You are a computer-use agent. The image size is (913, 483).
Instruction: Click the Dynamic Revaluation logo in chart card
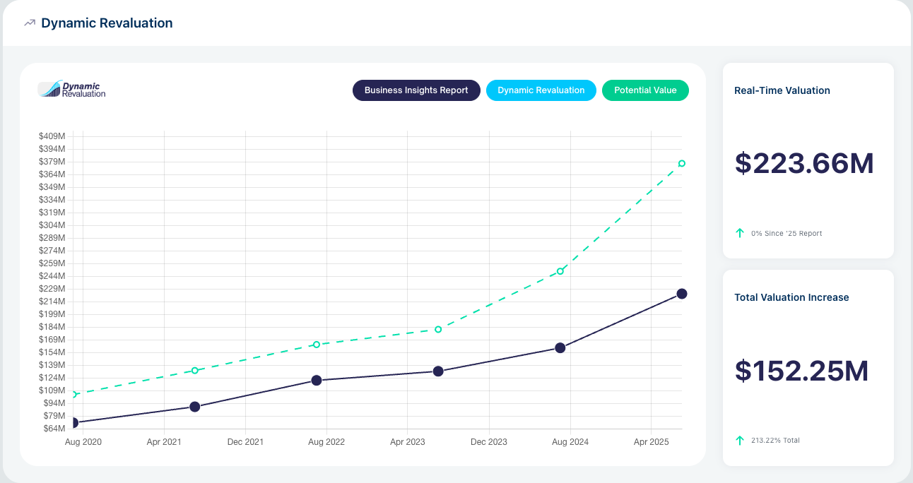(x=72, y=89)
